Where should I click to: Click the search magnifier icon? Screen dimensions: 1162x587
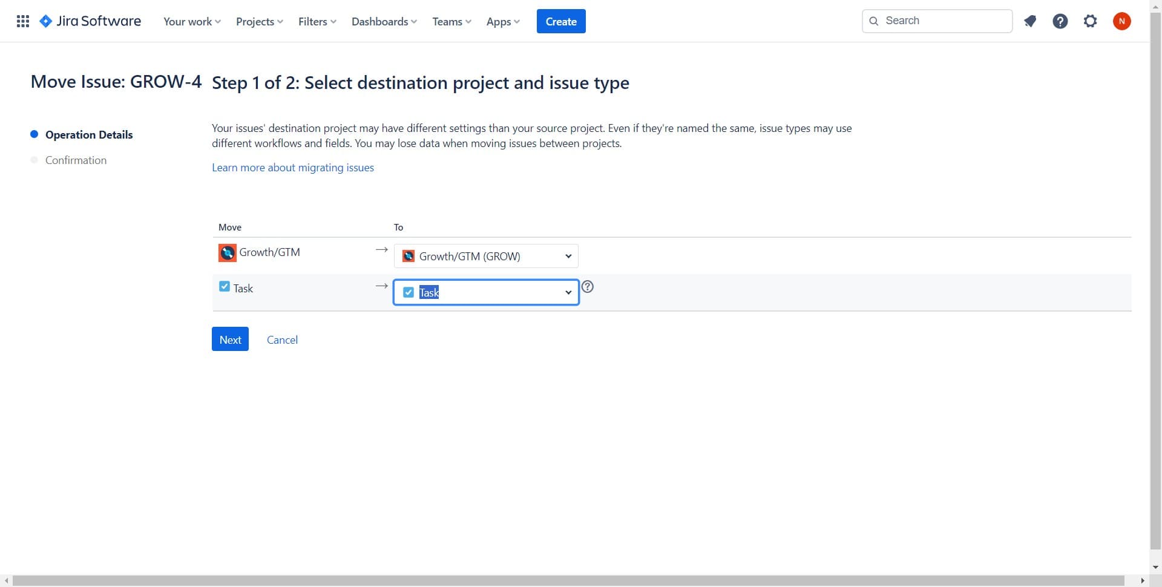point(874,21)
